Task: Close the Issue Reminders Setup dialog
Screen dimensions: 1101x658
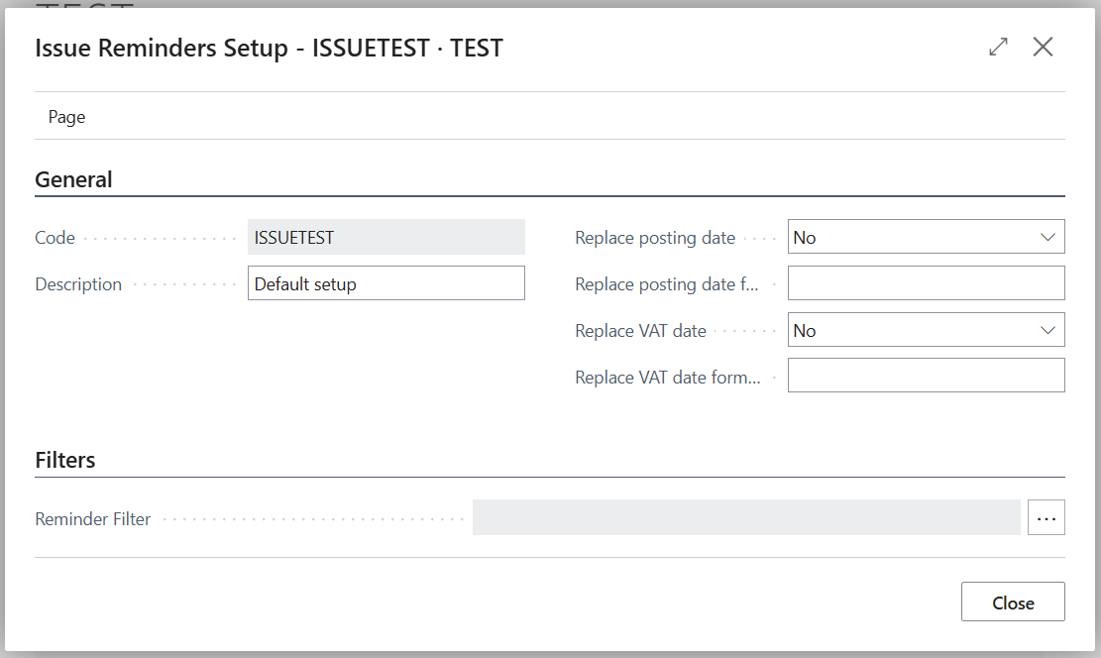Action: (1043, 47)
